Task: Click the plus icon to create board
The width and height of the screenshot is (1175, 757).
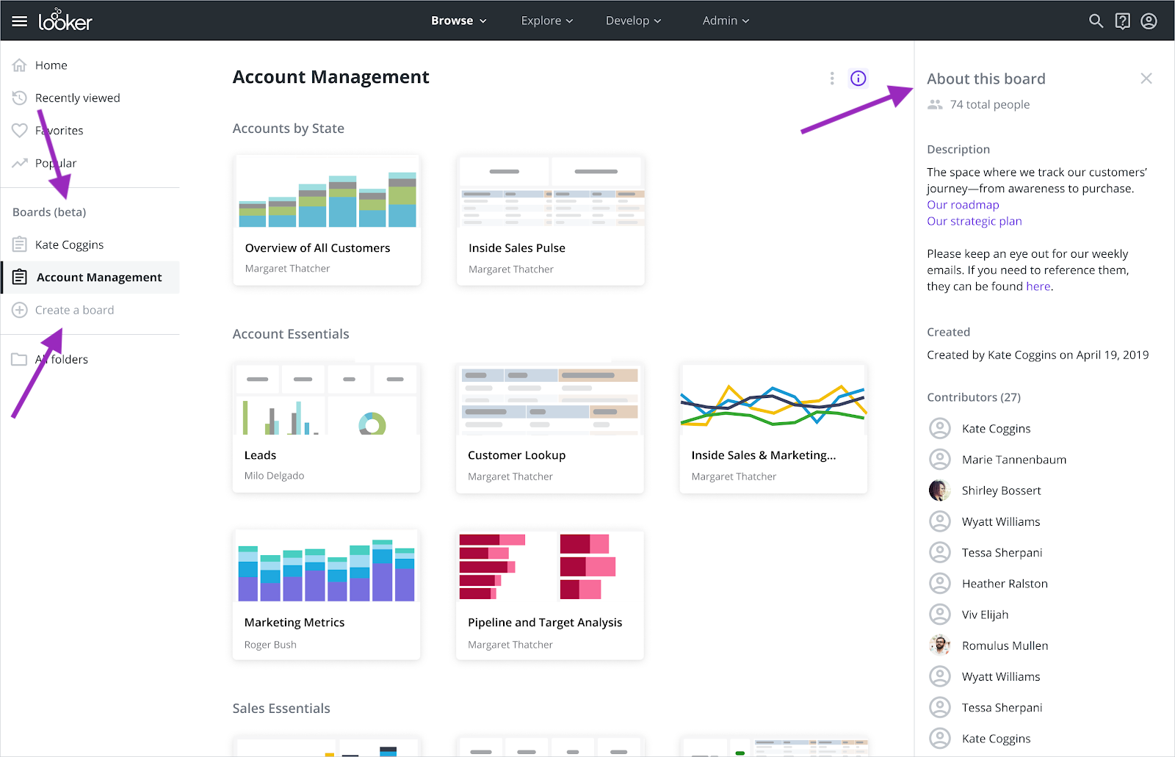Action: [20, 310]
